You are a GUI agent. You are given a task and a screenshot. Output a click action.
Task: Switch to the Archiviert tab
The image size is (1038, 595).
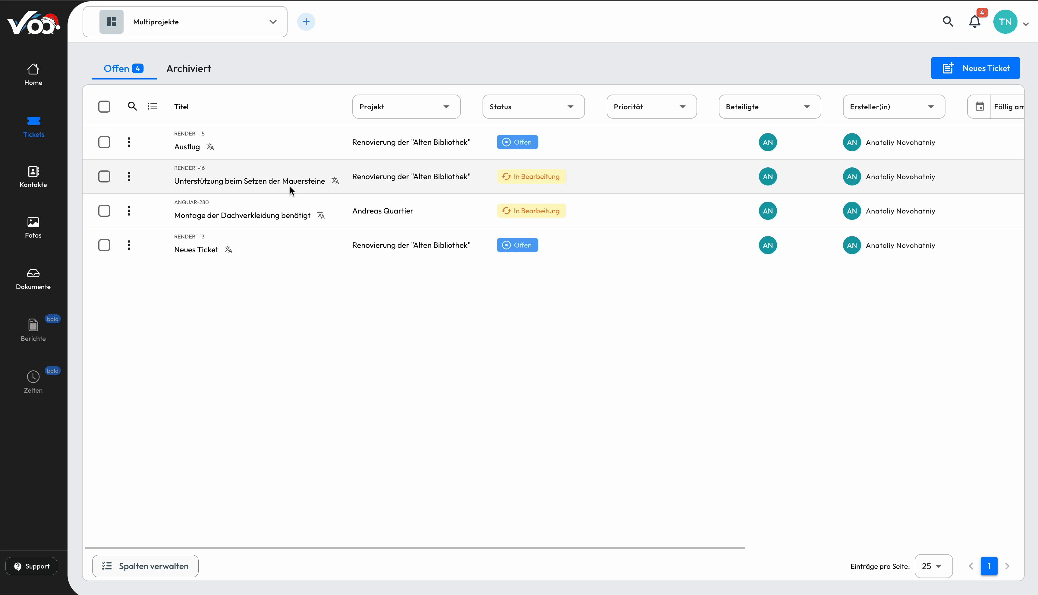[189, 68]
